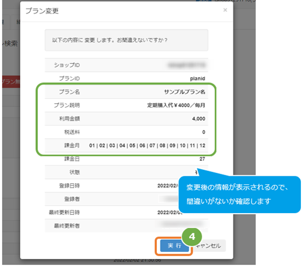
Task: Click the 実行 execute button
Action: click(174, 246)
